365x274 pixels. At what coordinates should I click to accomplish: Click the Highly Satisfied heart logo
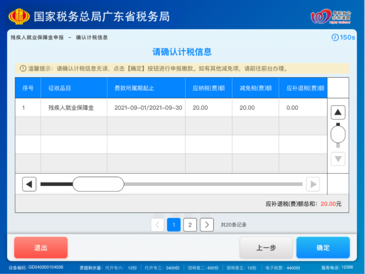coord(331,16)
